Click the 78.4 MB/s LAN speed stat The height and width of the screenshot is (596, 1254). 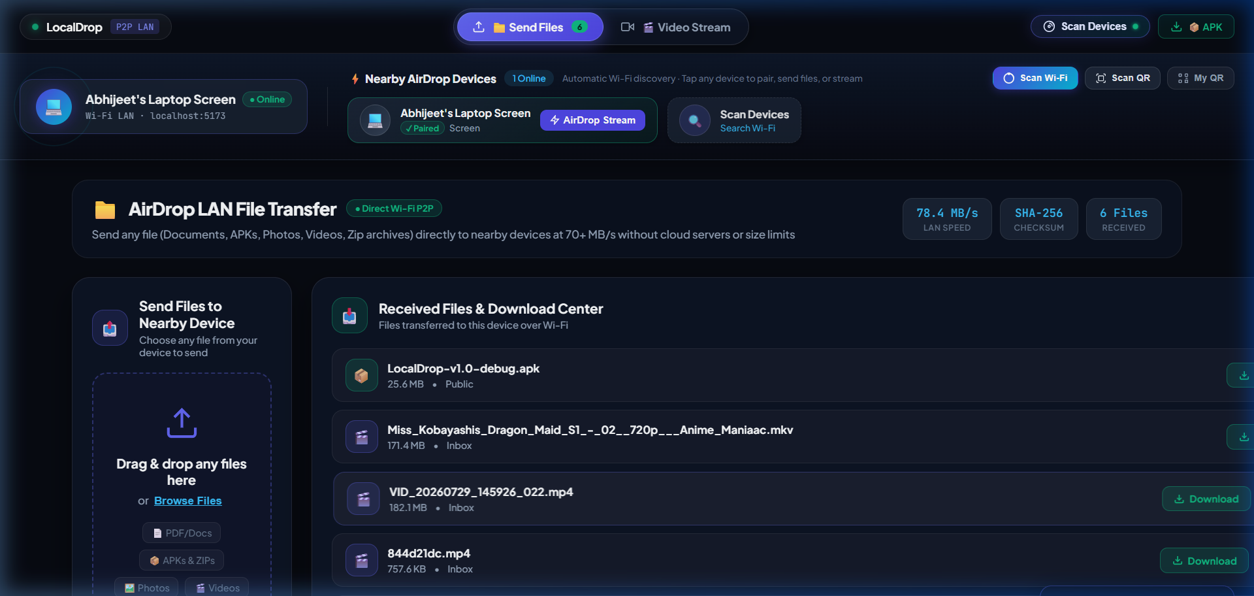(947, 219)
